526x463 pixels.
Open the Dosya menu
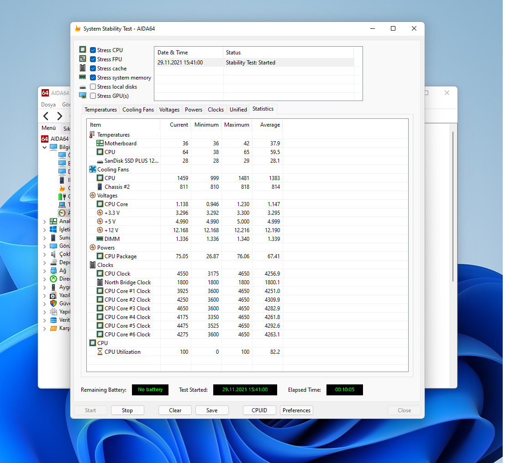(48, 105)
